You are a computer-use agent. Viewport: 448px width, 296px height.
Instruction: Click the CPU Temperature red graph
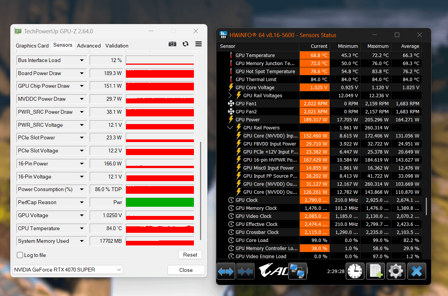click(x=160, y=228)
